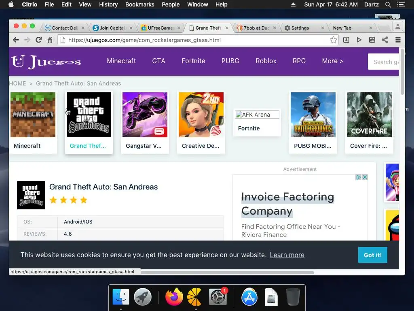Dismiss cookies with Got it! button
The image size is (414, 311).
tap(372, 255)
